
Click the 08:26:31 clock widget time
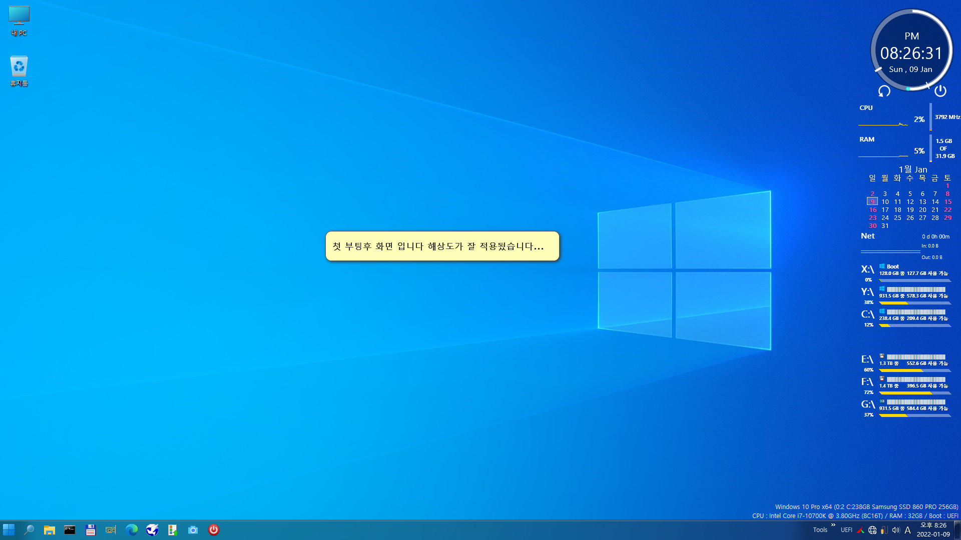point(911,53)
